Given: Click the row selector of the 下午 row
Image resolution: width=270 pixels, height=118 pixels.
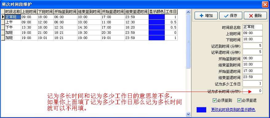Looking at the screenshot, I should click(3, 27).
